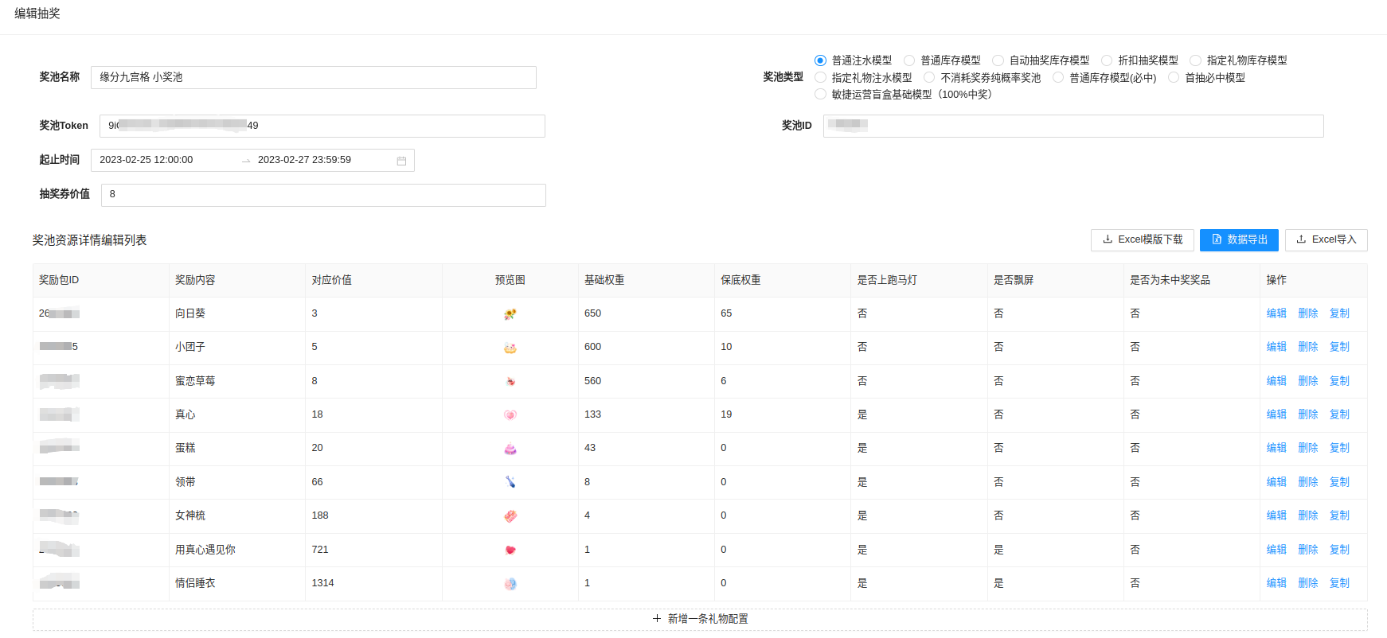The width and height of the screenshot is (1387, 638).
Task: Click the 女神梳 preview icon
Action: [510, 516]
